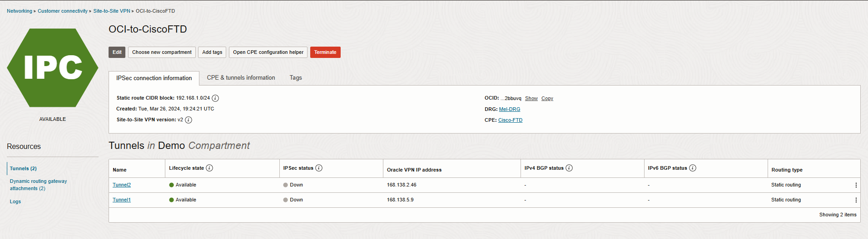Show IPSec status column info tooltip
This screenshot has height=239, width=868.
coord(319,168)
